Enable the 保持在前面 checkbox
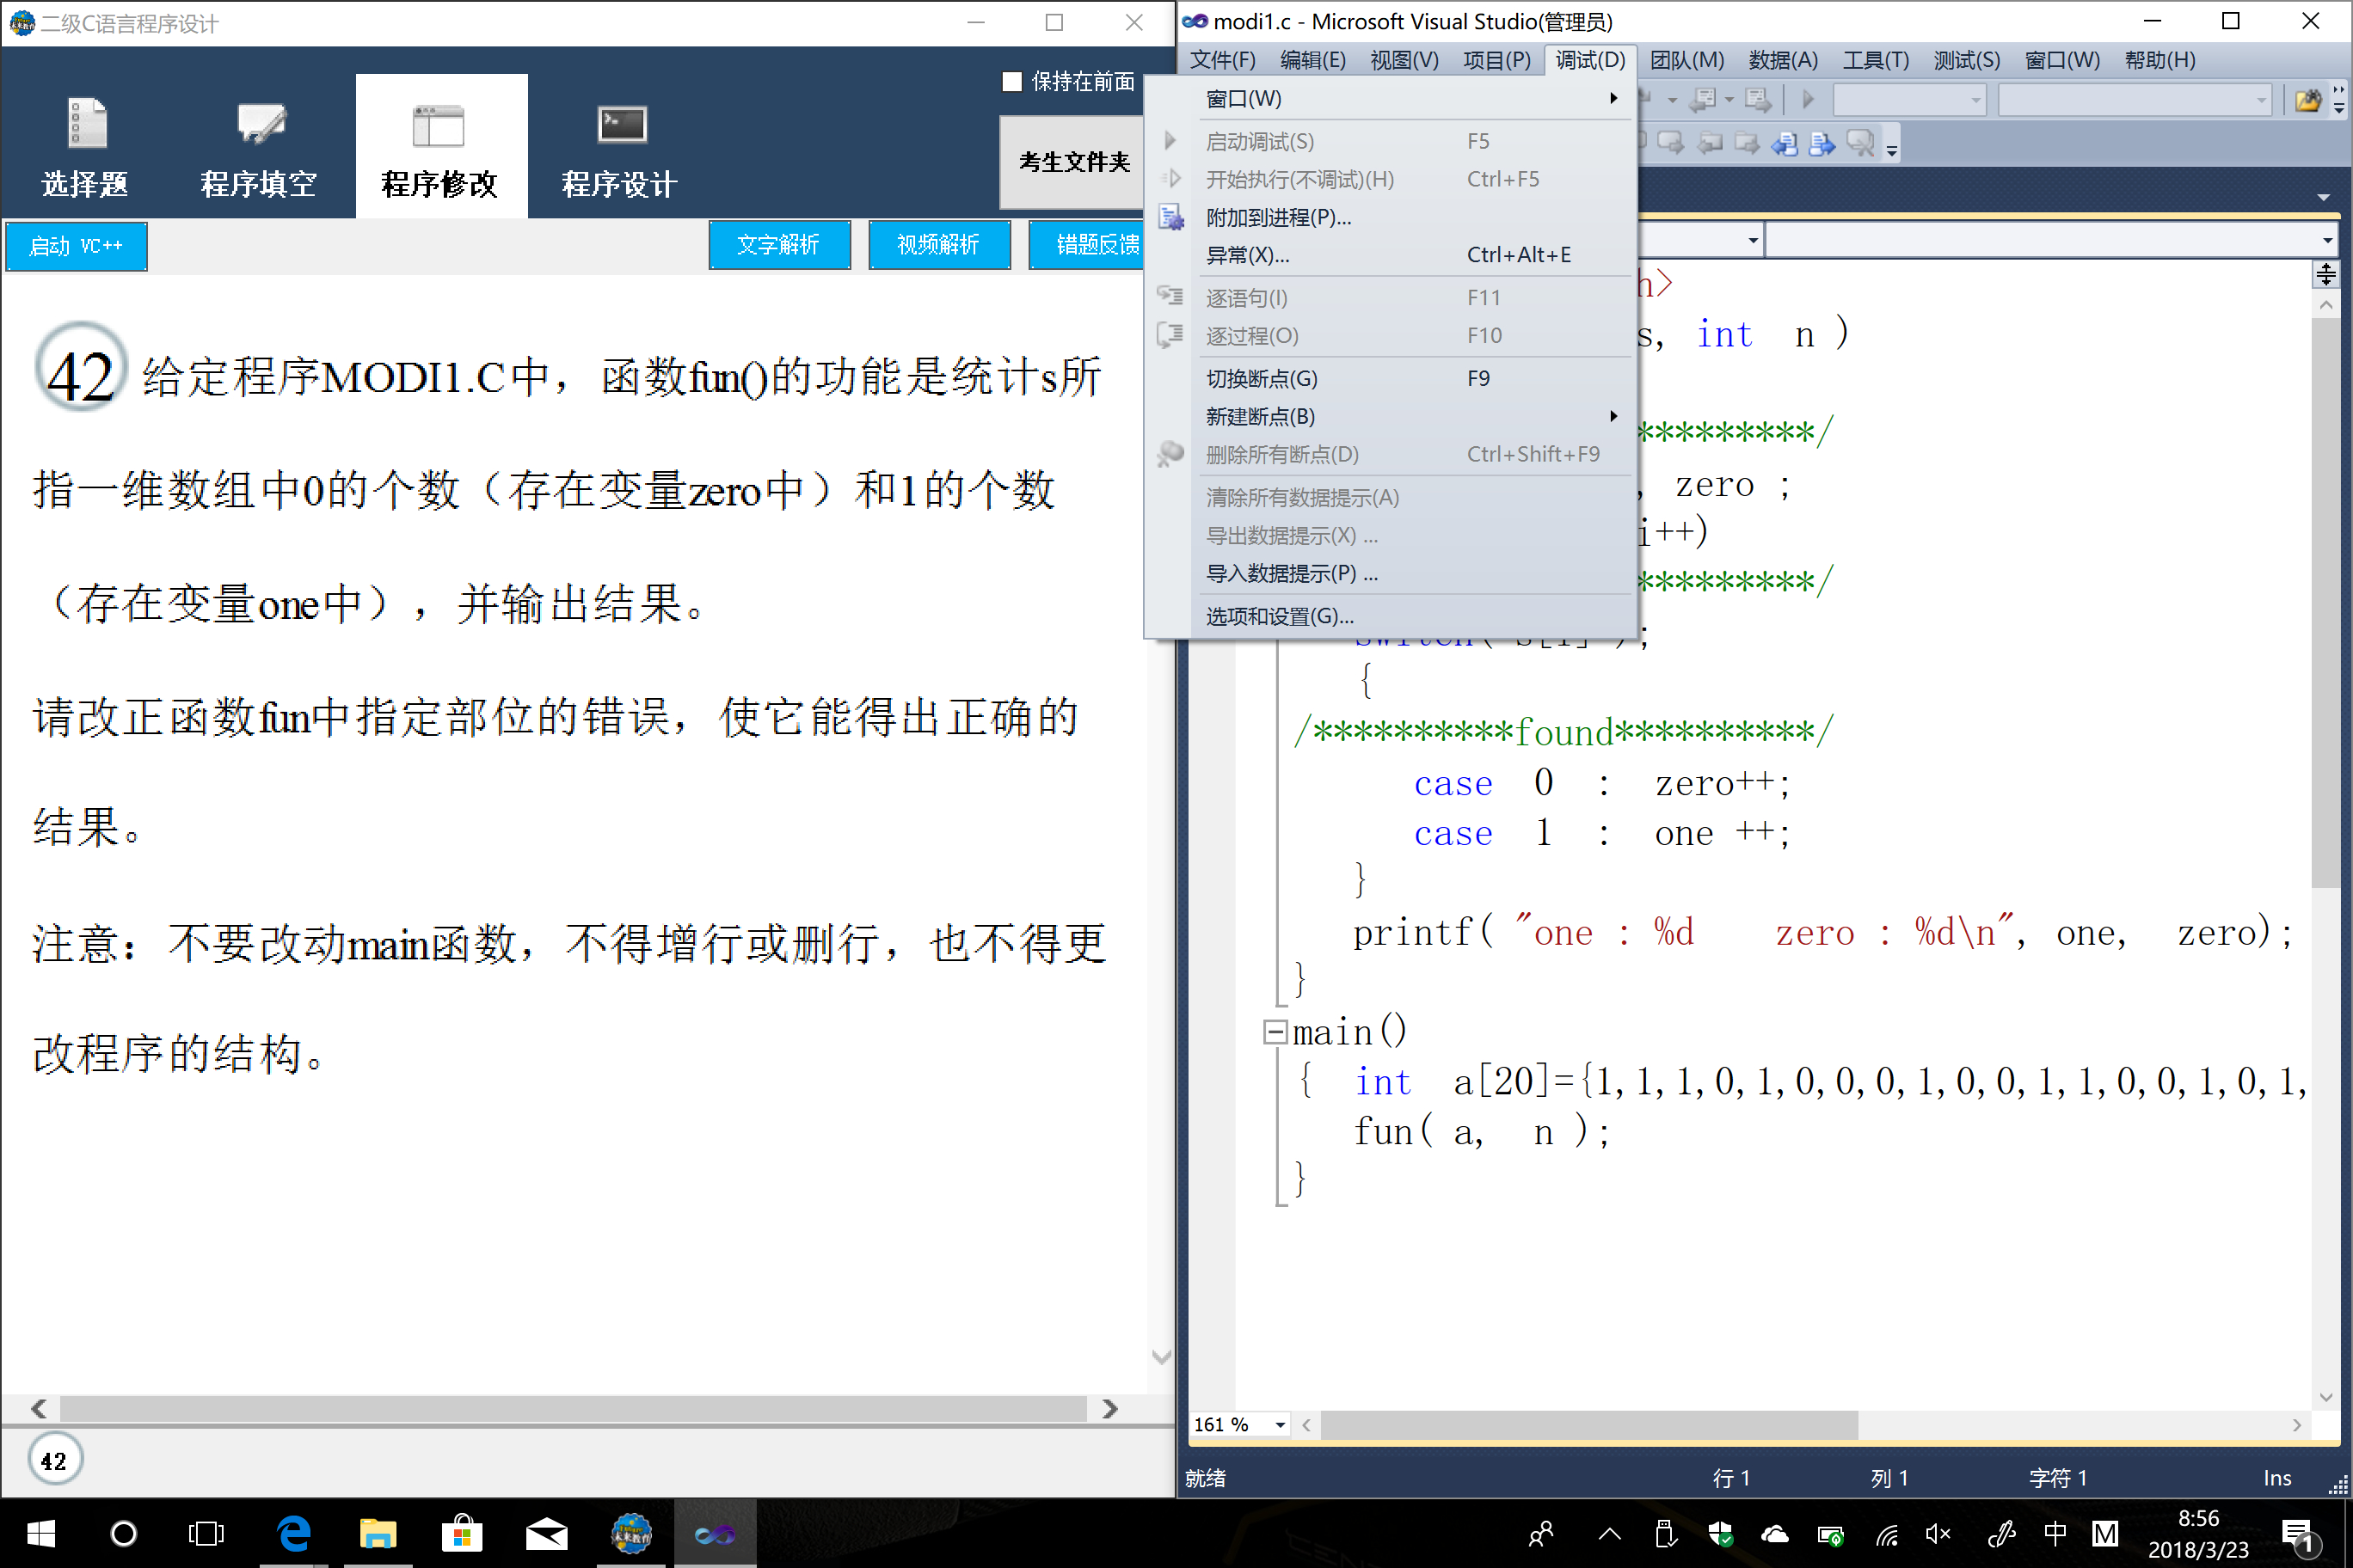Image resolution: width=2353 pixels, height=1568 pixels. point(1012,81)
